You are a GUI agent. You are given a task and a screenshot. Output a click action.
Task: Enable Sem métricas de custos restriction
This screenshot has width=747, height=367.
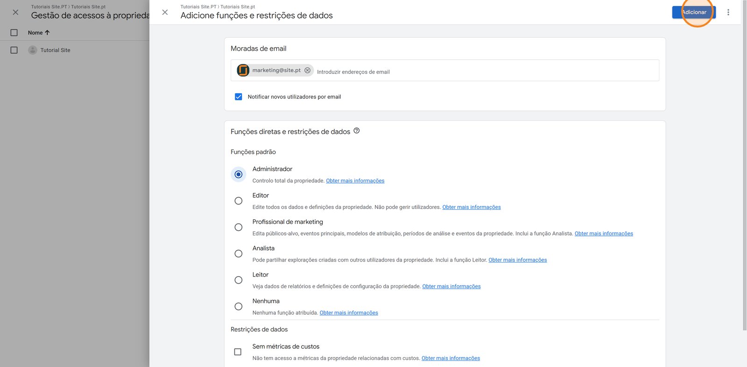pos(238,352)
